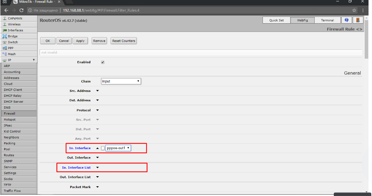Open Settings submenu
This screenshot has height=196, width=372.
(19, 173)
